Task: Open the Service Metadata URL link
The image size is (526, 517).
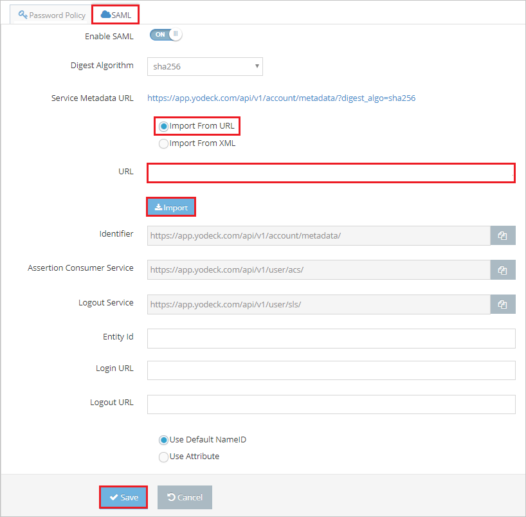Action: pyautogui.click(x=280, y=97)
